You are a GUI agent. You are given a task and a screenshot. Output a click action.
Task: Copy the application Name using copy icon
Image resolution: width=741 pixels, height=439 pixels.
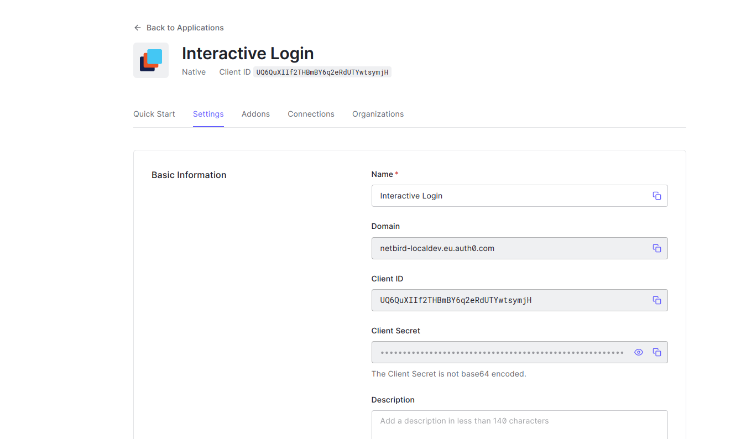[x=657, y=196]
